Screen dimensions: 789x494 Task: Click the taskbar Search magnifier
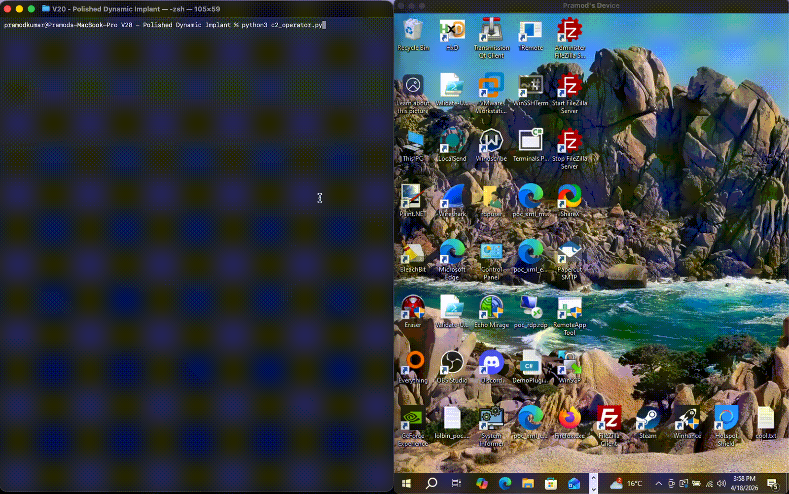pyautogui.click(x=431, y=484)
